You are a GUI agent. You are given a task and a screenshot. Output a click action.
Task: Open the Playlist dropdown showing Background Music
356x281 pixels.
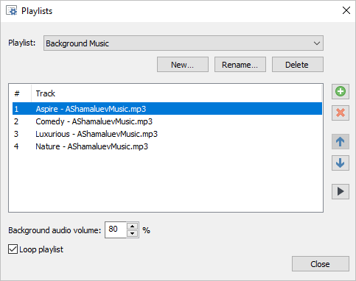pyautogui.click(x=184, y=43)
